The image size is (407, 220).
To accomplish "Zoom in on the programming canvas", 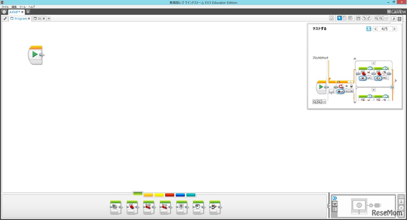I will (x=381, y=18).
